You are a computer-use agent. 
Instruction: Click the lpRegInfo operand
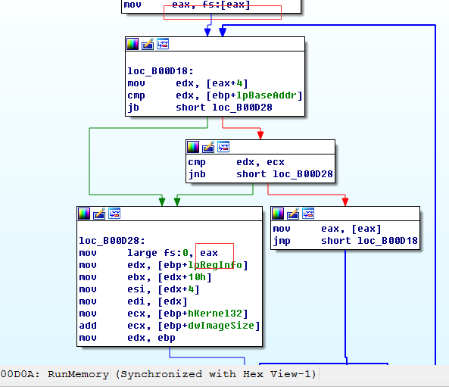point(215,265)
